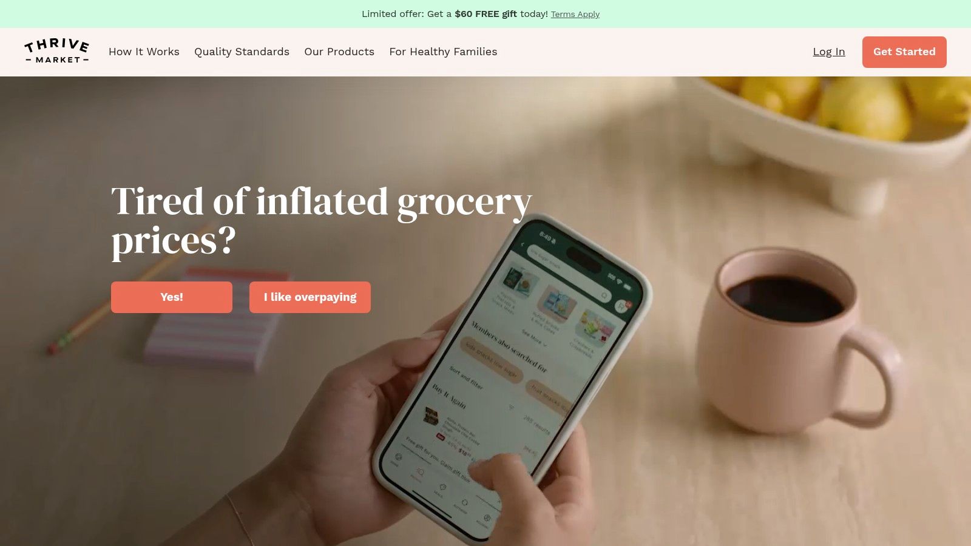
Task: Select For Healthy Families in navigation
Action: click(x=443, y=52)
